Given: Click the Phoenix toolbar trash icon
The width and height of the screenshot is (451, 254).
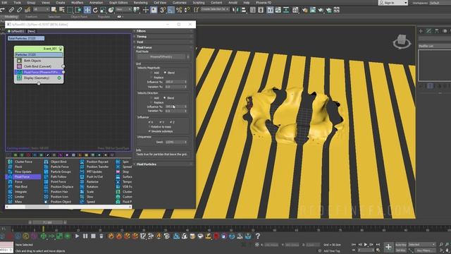Looking at the screenshot, I should [101, 236].
